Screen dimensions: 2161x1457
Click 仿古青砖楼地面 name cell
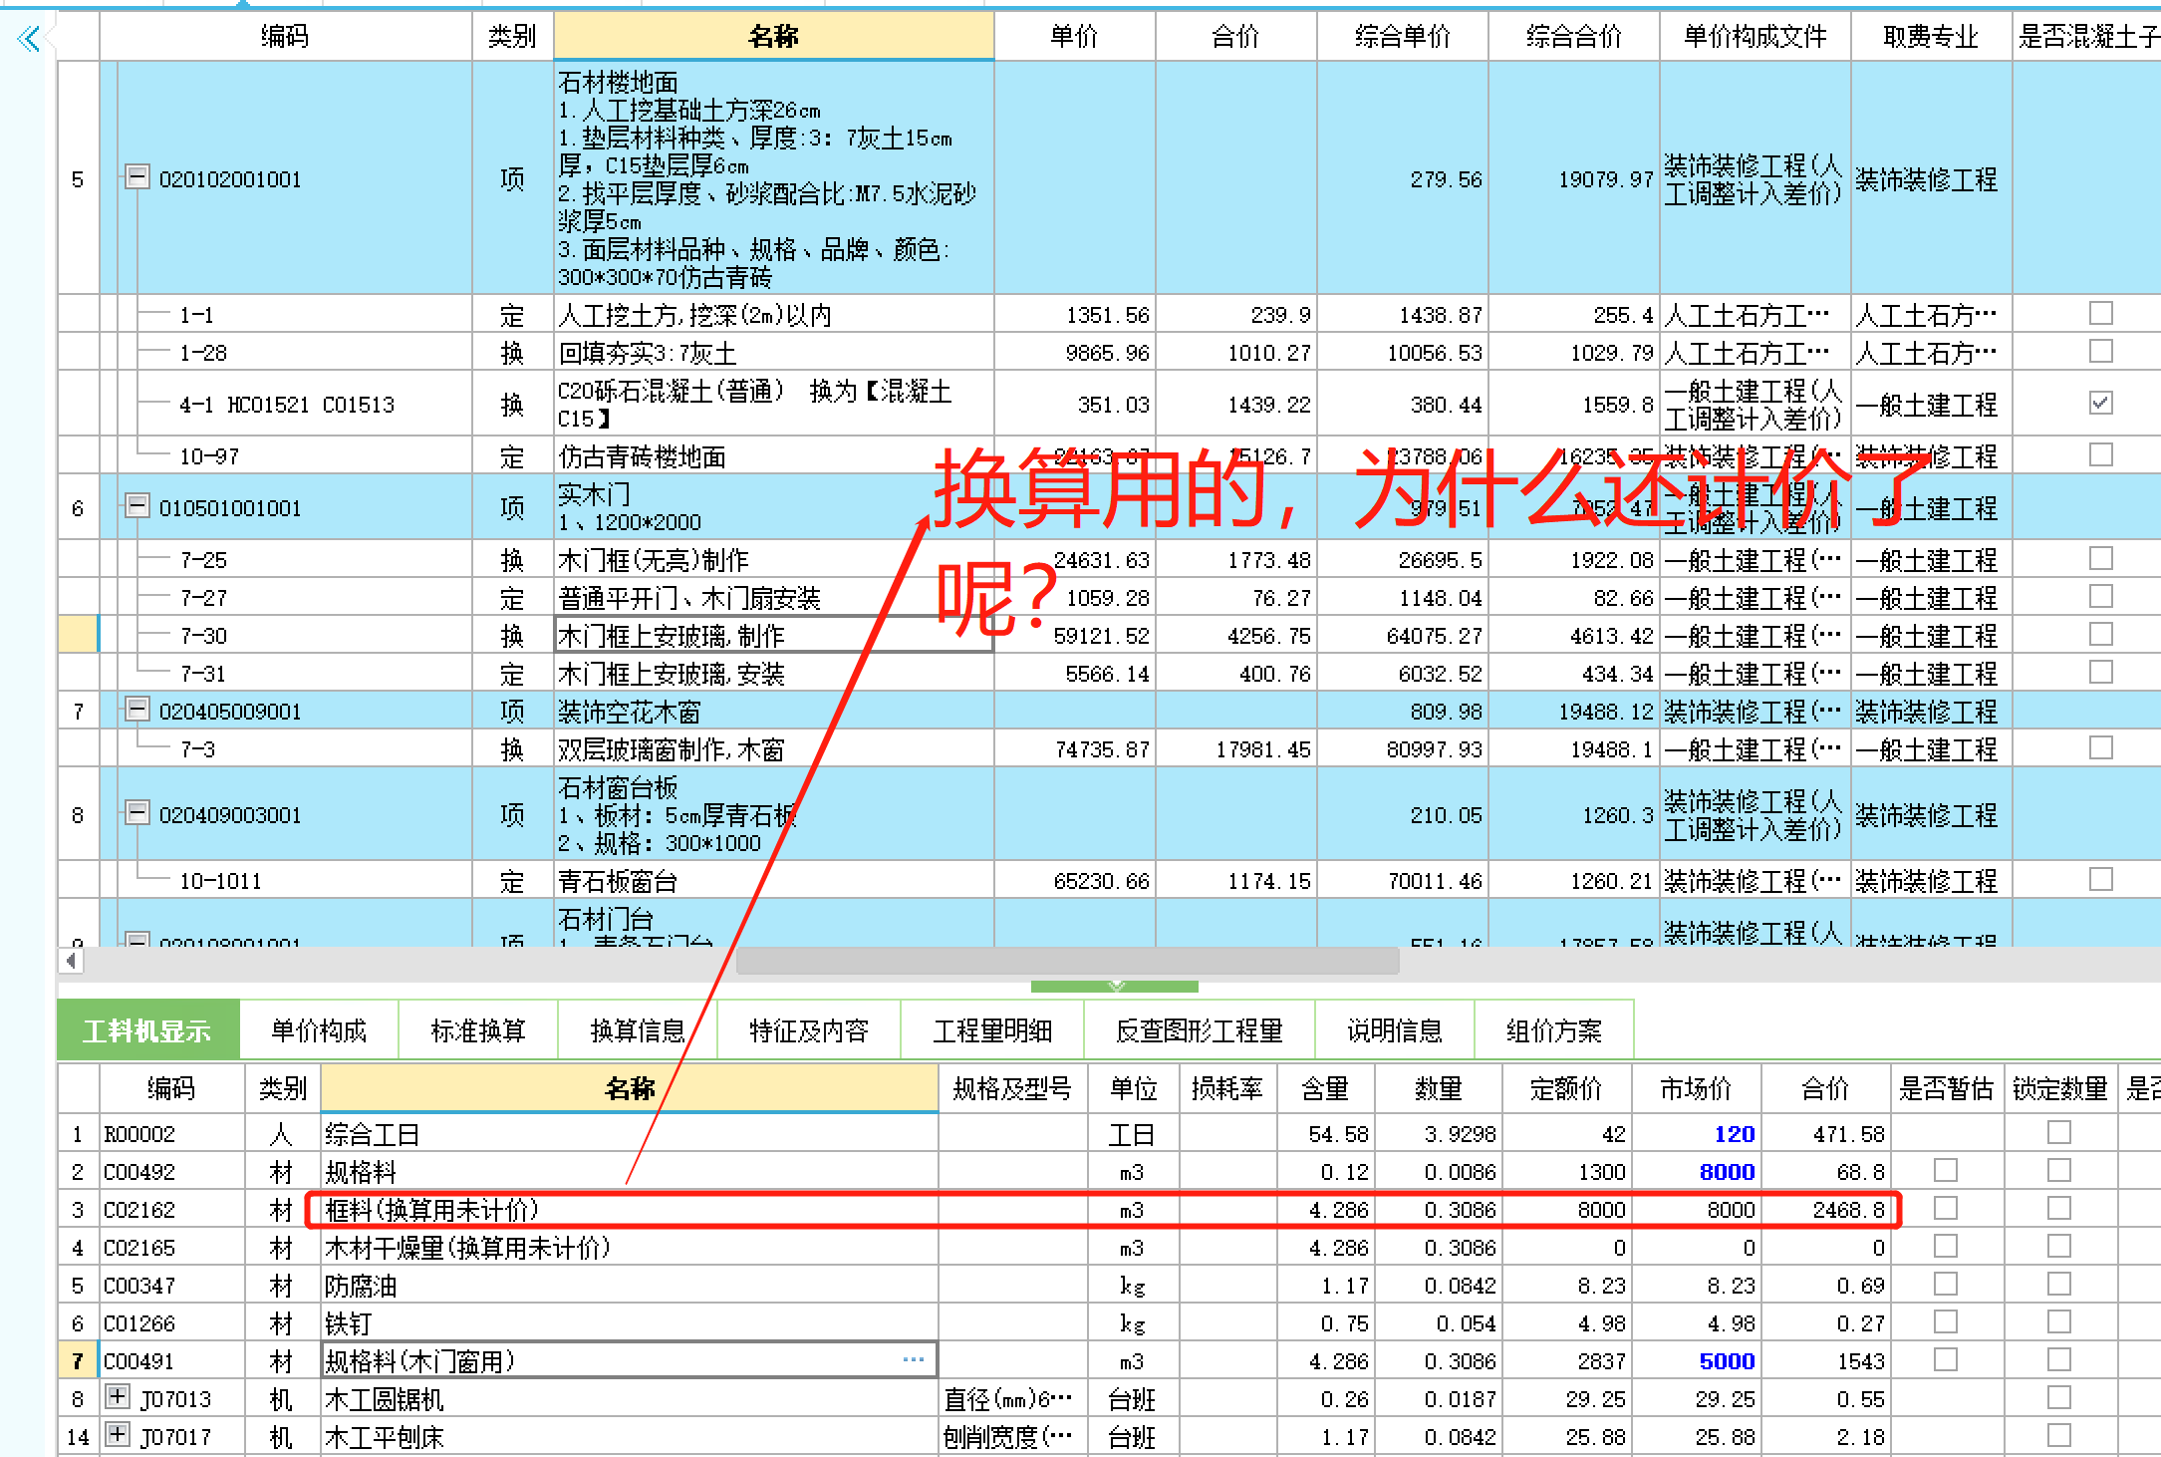pyautogui.click(x=774, y=455)
